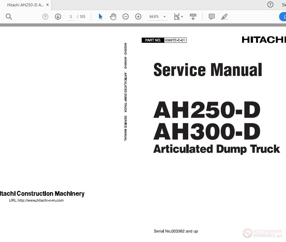
Task: Open the help question mark icon
Action: pyautogui.click(x=270, y=5)
